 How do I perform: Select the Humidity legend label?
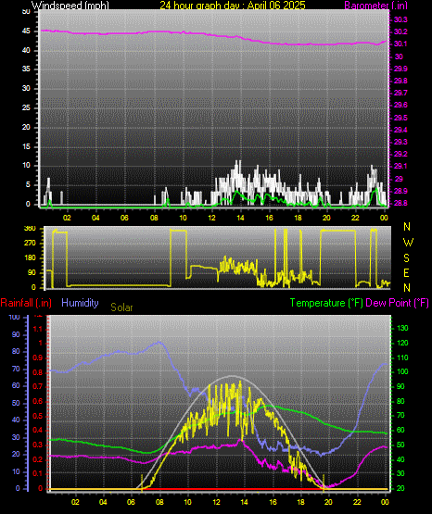[x=80, y=303]
